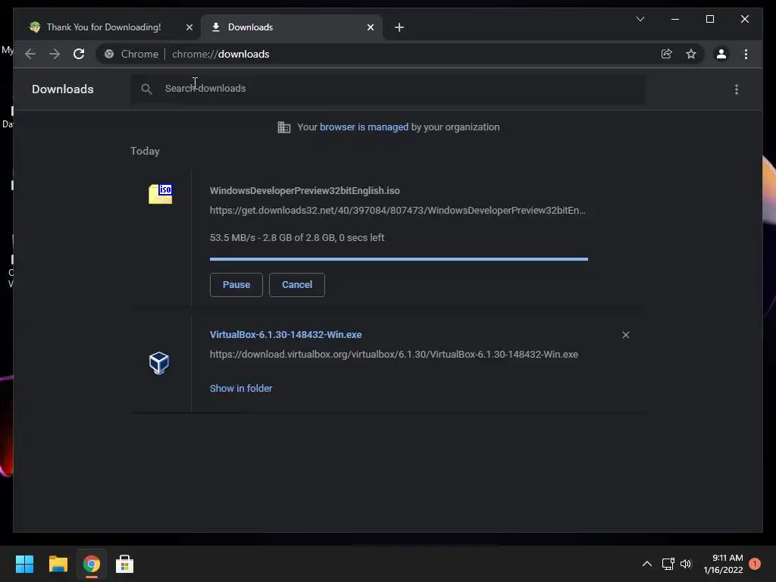Viewport: 776px width, 582px height.
Task: Open the get.downloads32.net source URL
Action: pos(397,211)
